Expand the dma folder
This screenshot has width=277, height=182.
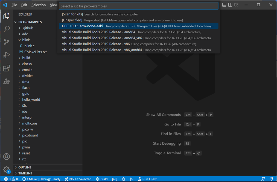[48, 82]
